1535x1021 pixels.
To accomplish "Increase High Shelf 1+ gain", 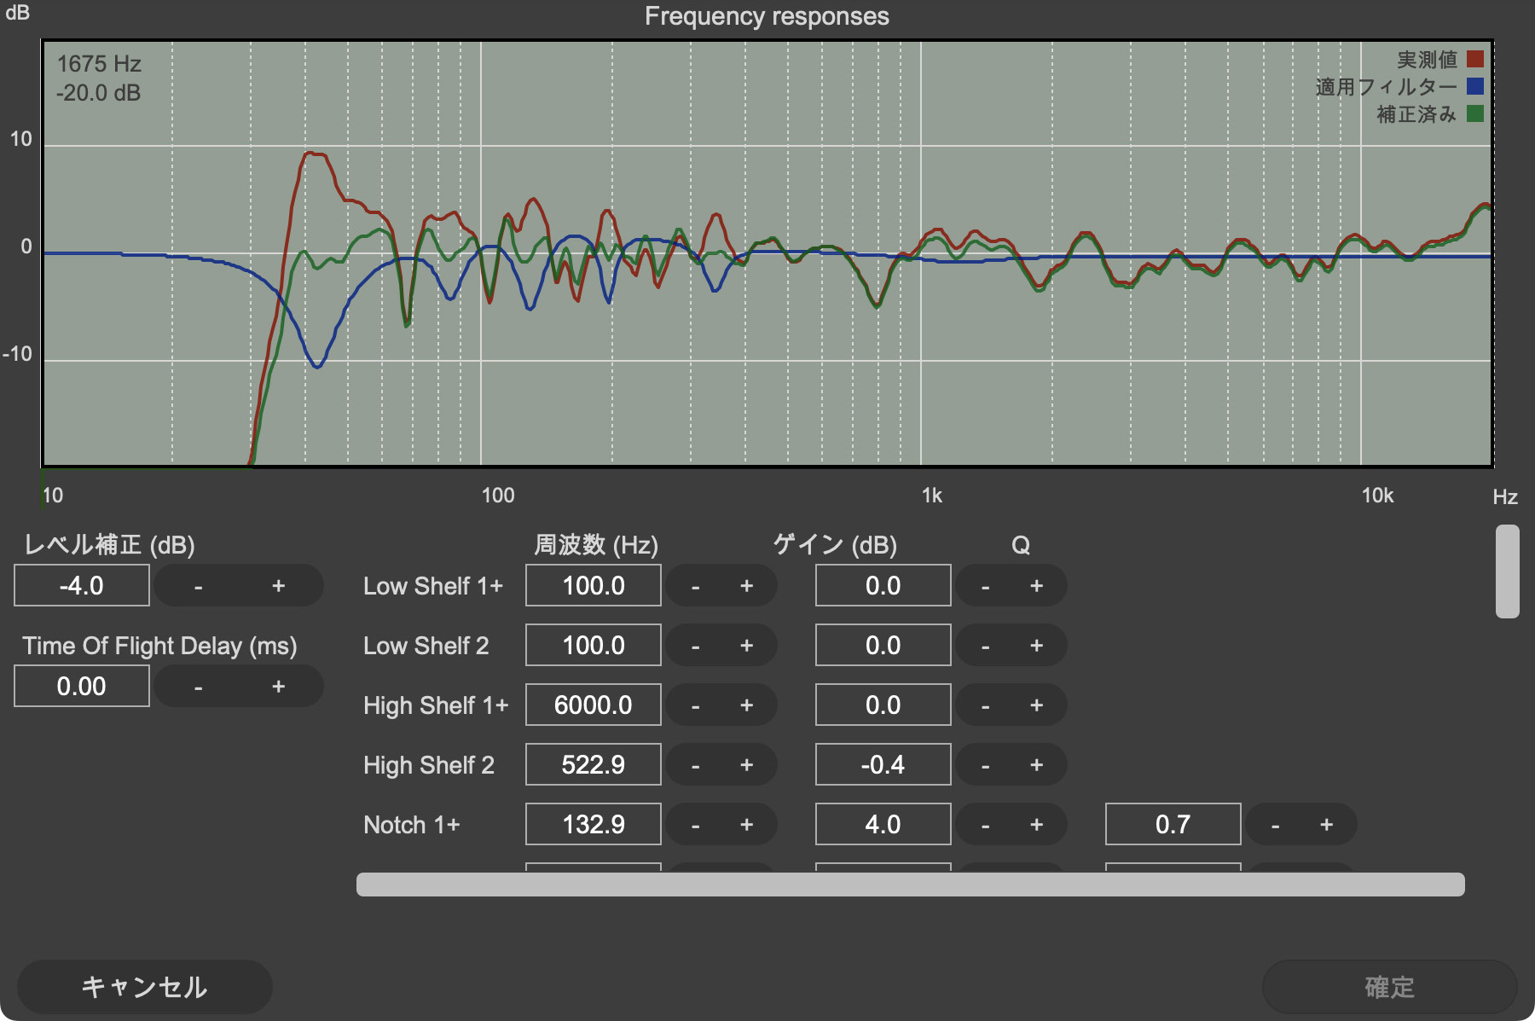I will click(1036, 705).
